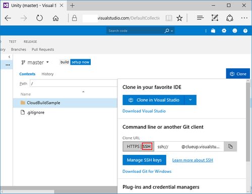Go to the Branches tab

coord(19,49)
